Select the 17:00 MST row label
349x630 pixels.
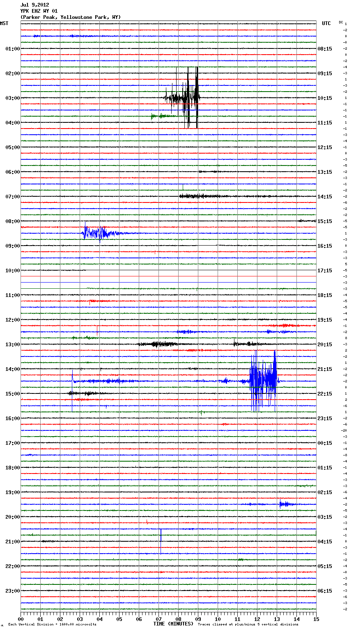[13, 443]
